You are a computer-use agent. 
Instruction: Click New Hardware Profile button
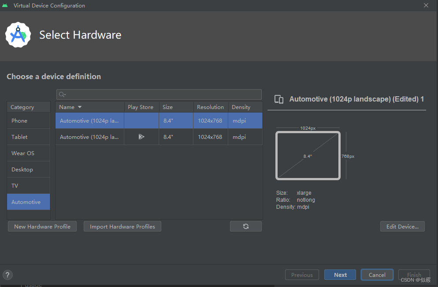point(42,226)
